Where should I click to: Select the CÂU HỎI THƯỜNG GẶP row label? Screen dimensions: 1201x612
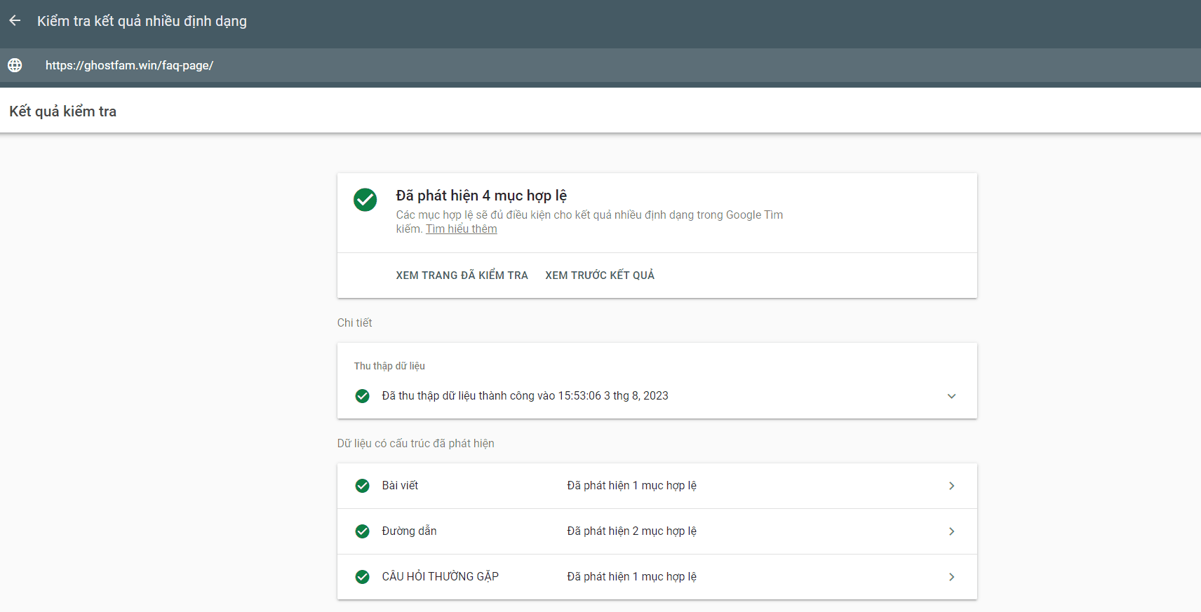(440, 577)
